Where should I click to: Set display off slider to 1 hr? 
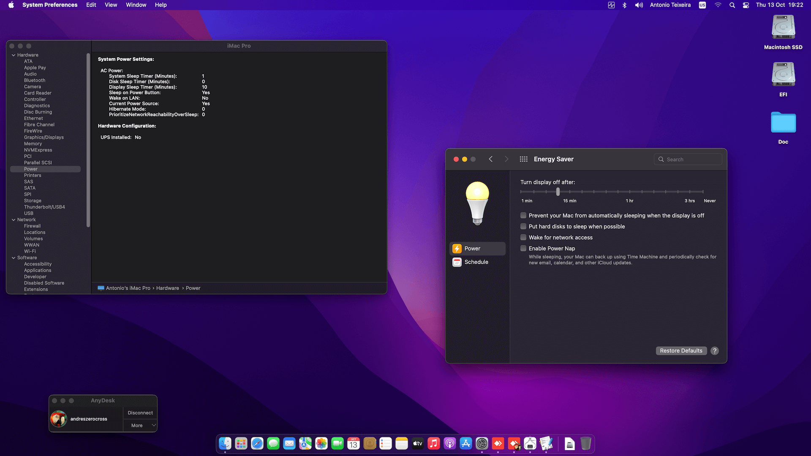tap(629, 192)
